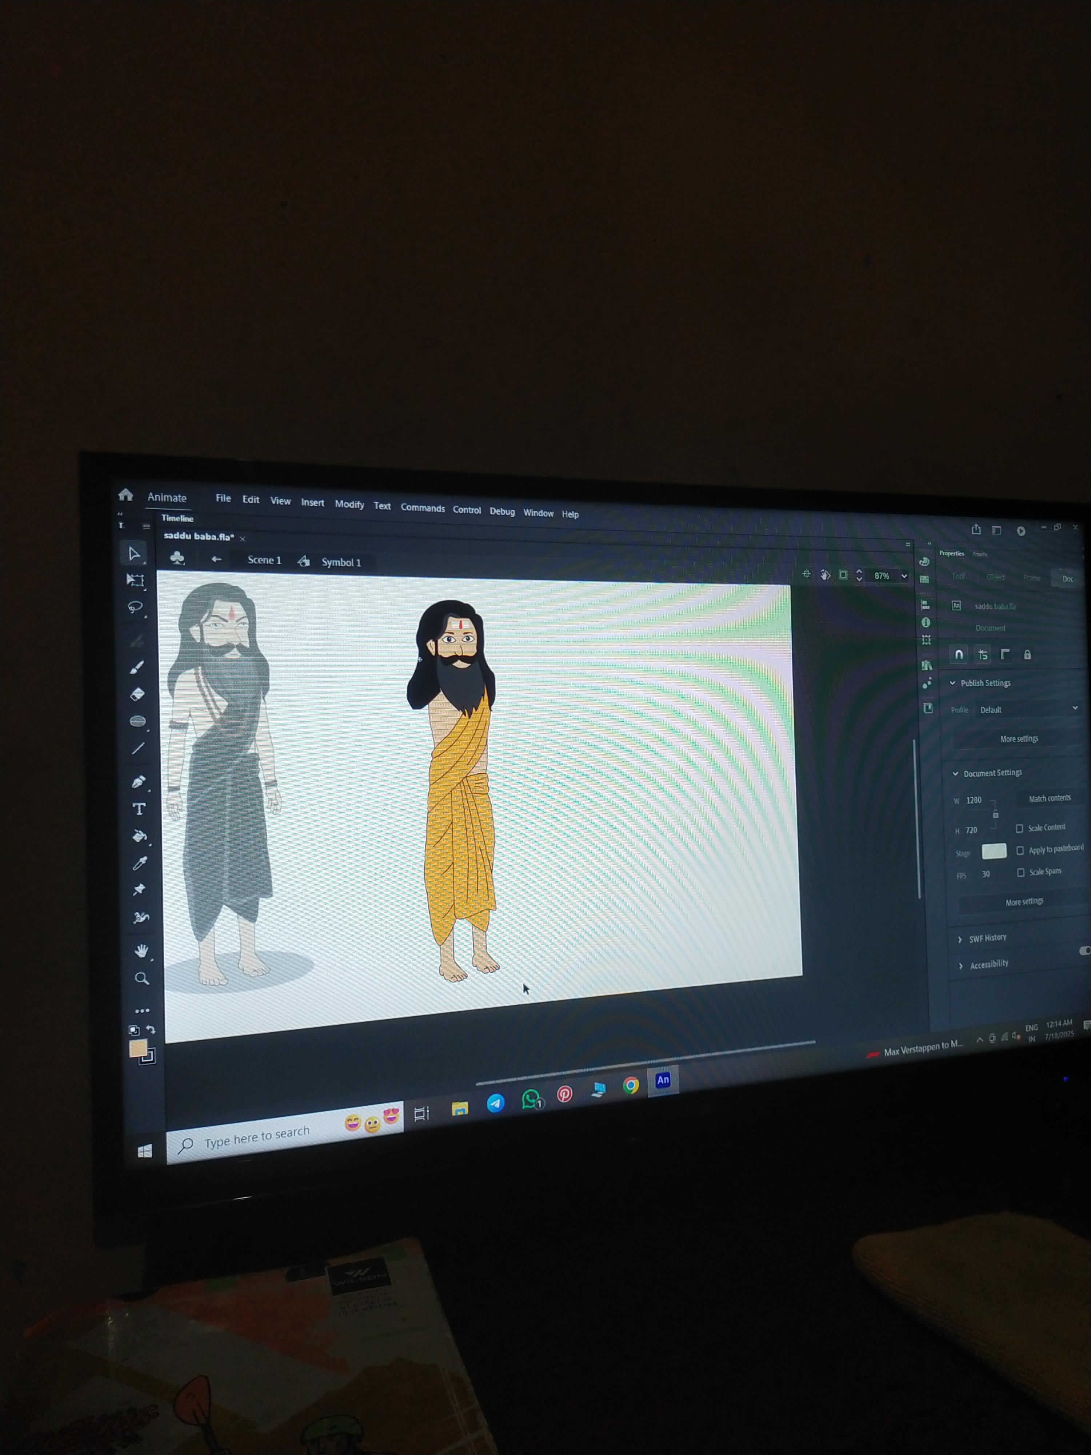
Task: Click the back arrow in edit bar
Action: pyautogui.click(x=216, y=559)
